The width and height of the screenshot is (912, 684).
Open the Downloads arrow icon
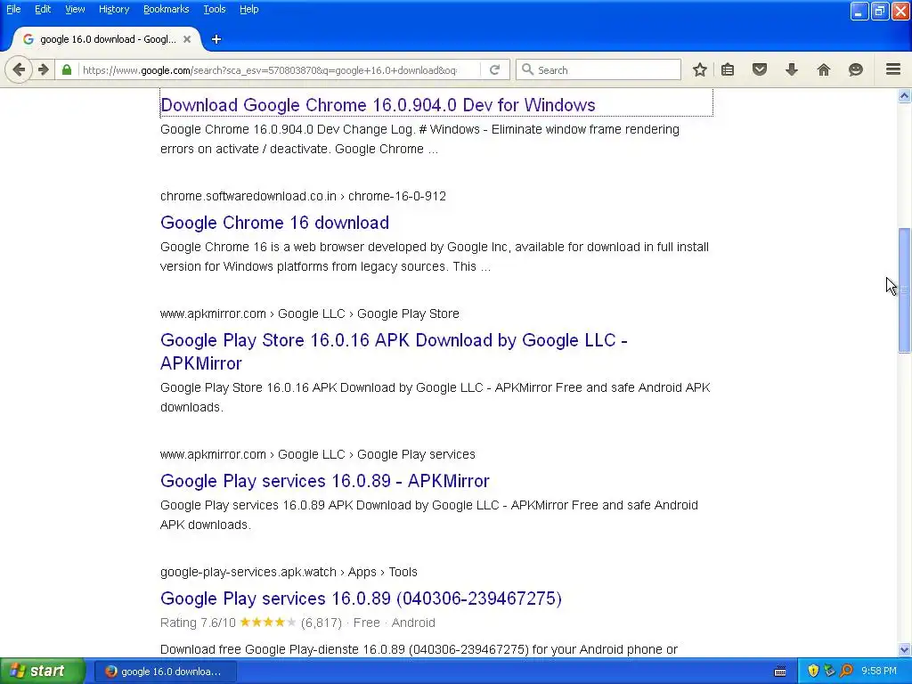pos(792,69)
